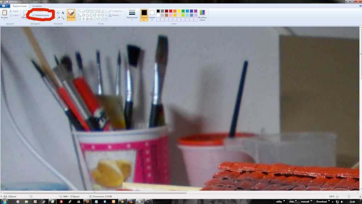The image size is (362, 204).
Task: Select the Text tool
Action: tap(63, 13)
